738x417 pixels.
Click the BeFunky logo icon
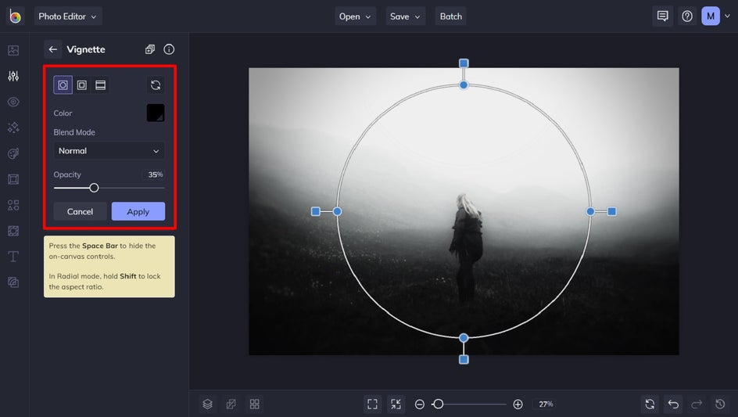pos(15,16)
